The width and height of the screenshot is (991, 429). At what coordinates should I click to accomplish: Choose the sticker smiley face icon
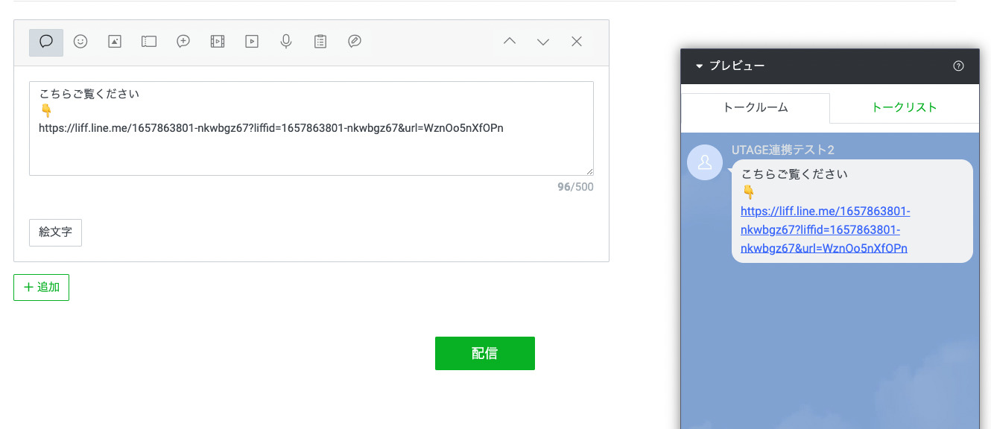click(x=80, y=42)
